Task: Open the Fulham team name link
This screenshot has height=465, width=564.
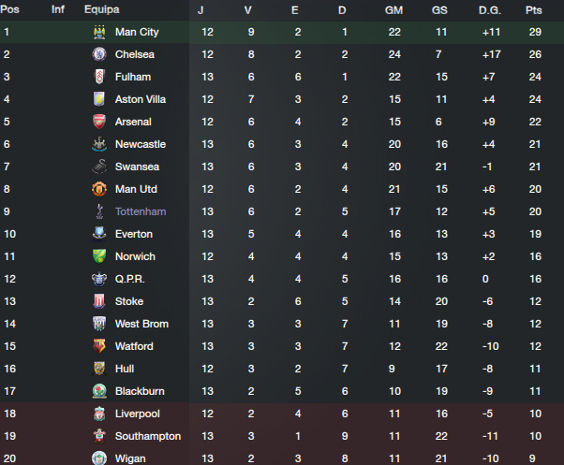Action: tap(132, 77)
